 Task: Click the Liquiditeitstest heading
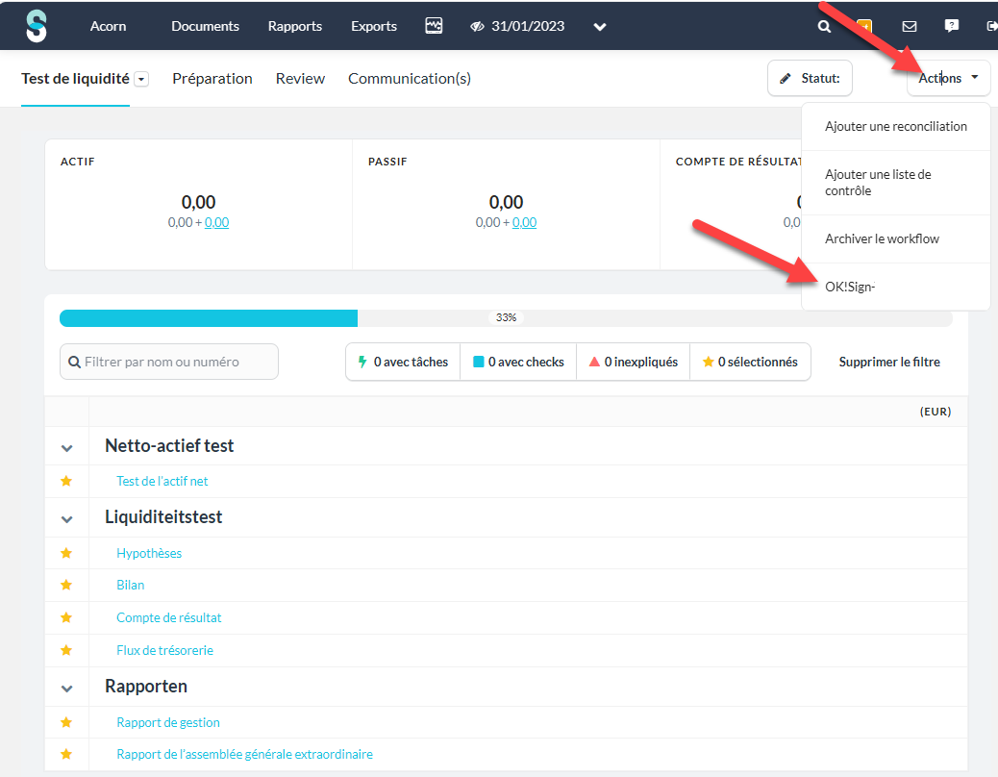pyautogui.click(x=163, y=516)
